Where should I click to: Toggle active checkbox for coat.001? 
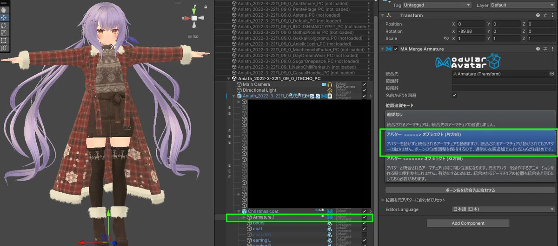coord(364,234)
